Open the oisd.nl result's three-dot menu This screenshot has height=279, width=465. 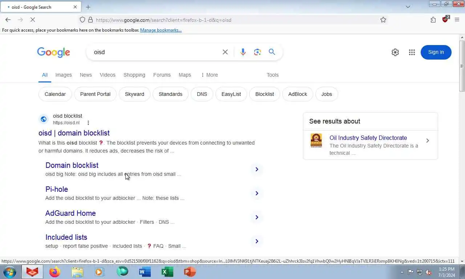88,123
